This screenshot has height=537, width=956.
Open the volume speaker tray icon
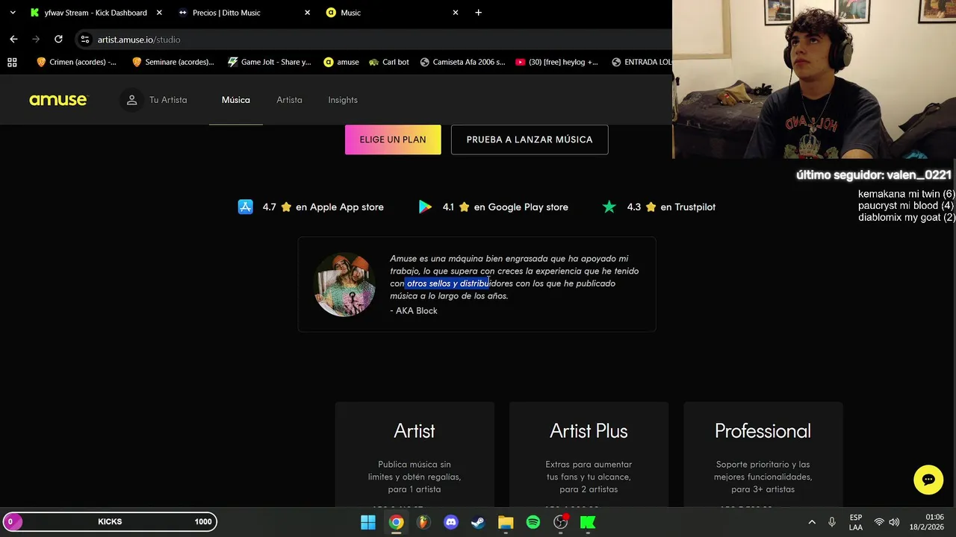(x=894, y=522)
